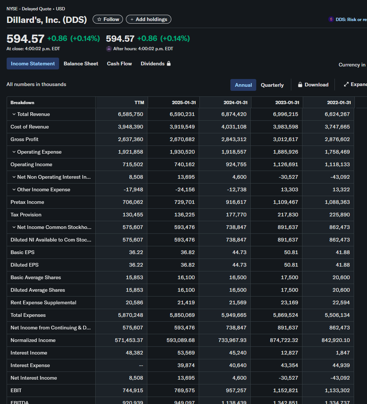Image resolution: width=367 pixels, height=404 pixels.
Task: Expand Other Income Expense row chevron
Action: (14, 189)
